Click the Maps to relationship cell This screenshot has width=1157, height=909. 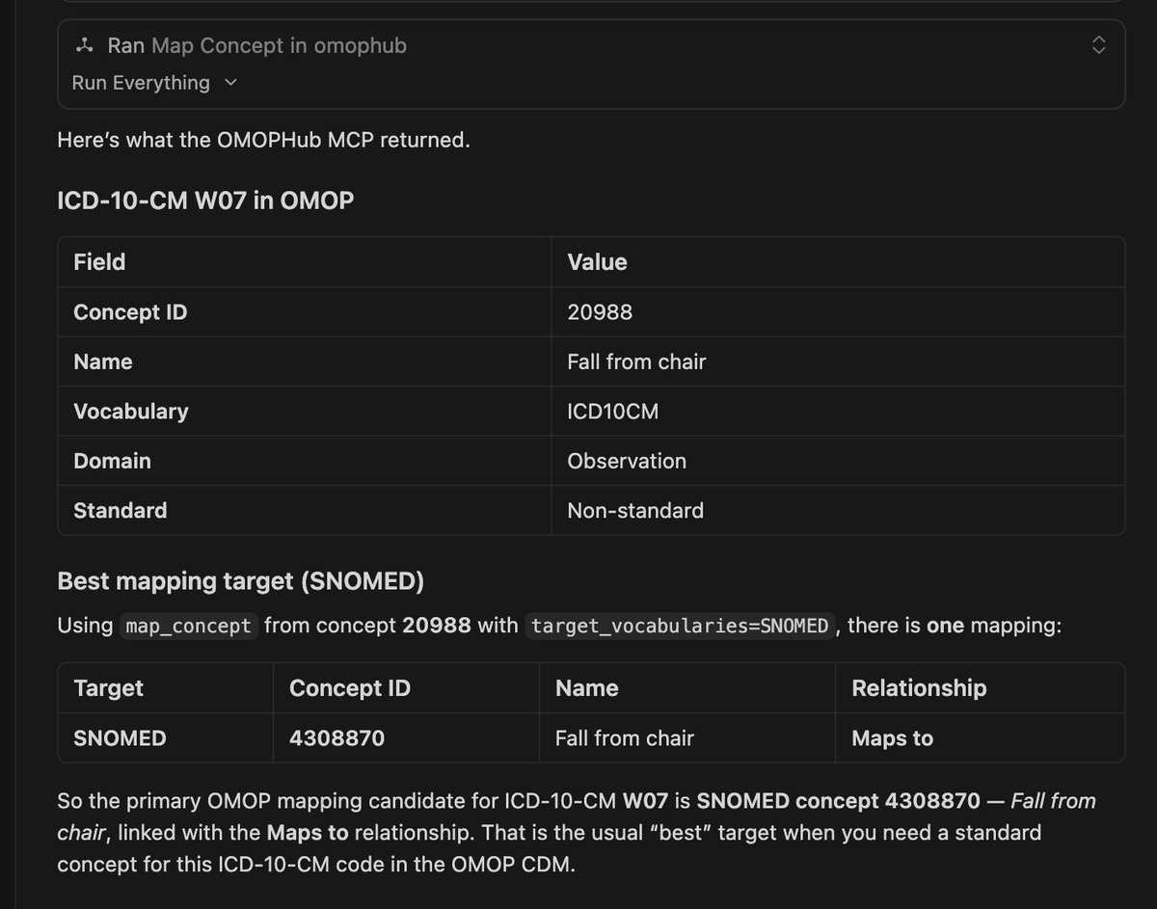[x=980, y=737]
